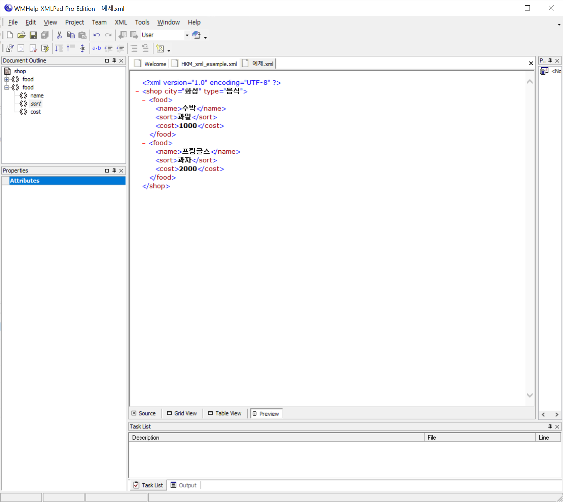Cut selection with the scissors icon
Viewport: 563px width, 502px height.
click(59, 35)
